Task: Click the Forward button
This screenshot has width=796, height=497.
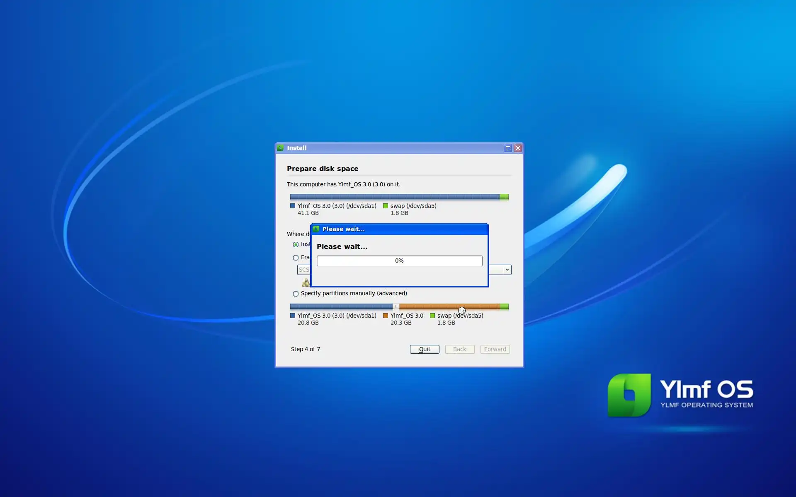Action: [495, 349]
